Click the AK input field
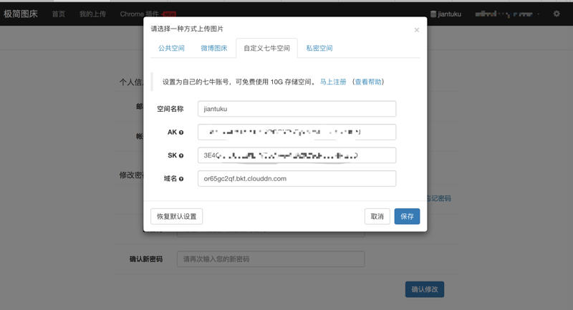 click(297, 132)
